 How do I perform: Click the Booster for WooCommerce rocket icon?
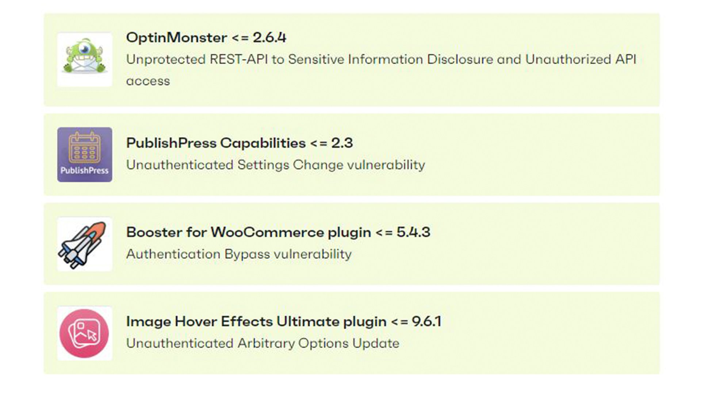tap(84, 244)
